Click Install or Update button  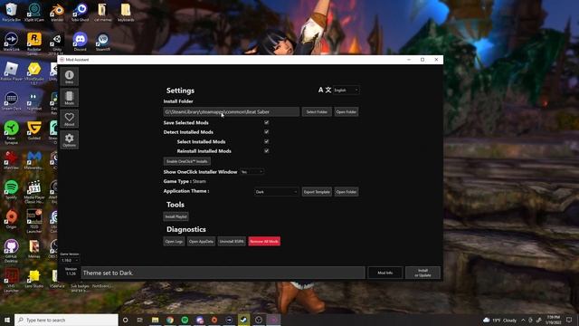click(x=422, y=273)
